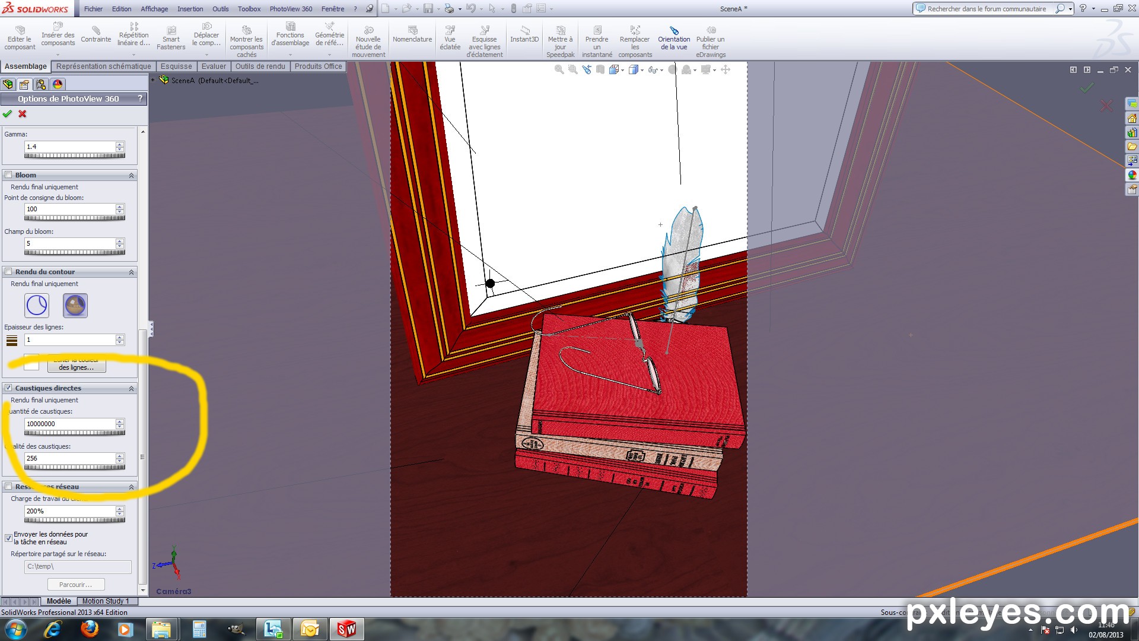Open the FeatureManager design tree tab
1139x641 pixels.
8,84
